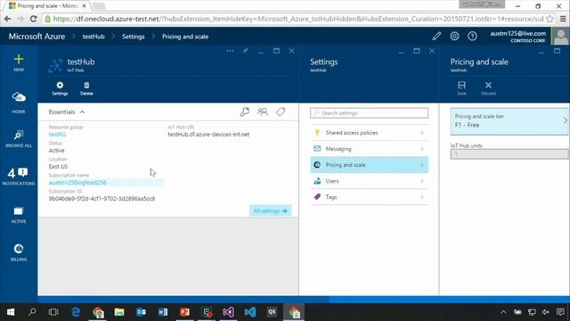The height and width of the screenshot is (321, 570).
Task: Reload the page with browser refresh
Action: tap(33, 19)
